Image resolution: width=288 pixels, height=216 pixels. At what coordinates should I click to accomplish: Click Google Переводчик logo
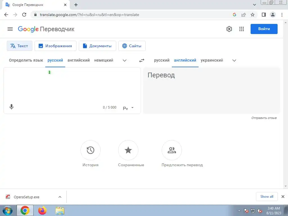point(46,29)
